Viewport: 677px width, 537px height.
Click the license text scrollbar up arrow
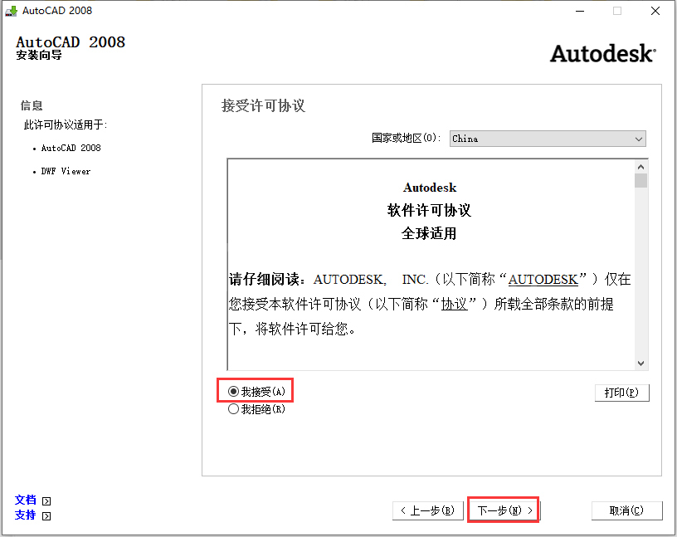coord(640,167)
